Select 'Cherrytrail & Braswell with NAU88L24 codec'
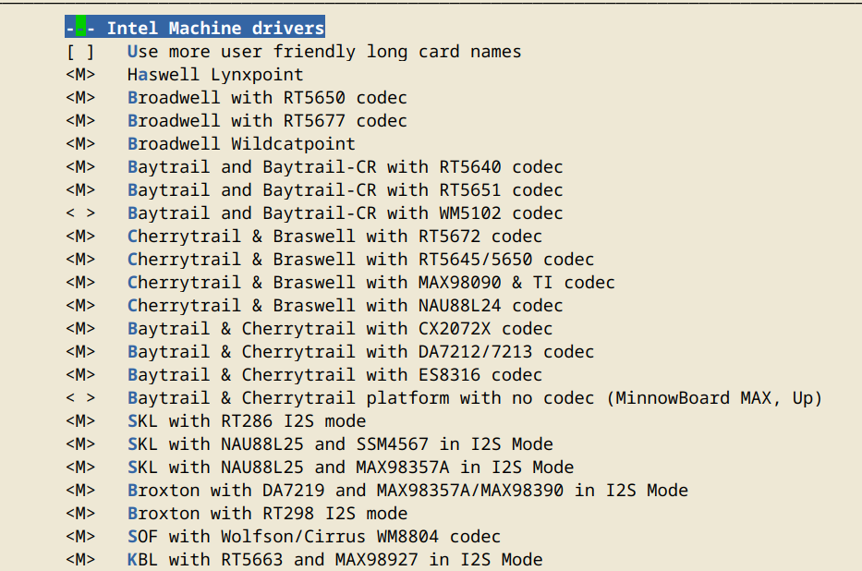The image size is (862, 571). click(x=346, y=306)
